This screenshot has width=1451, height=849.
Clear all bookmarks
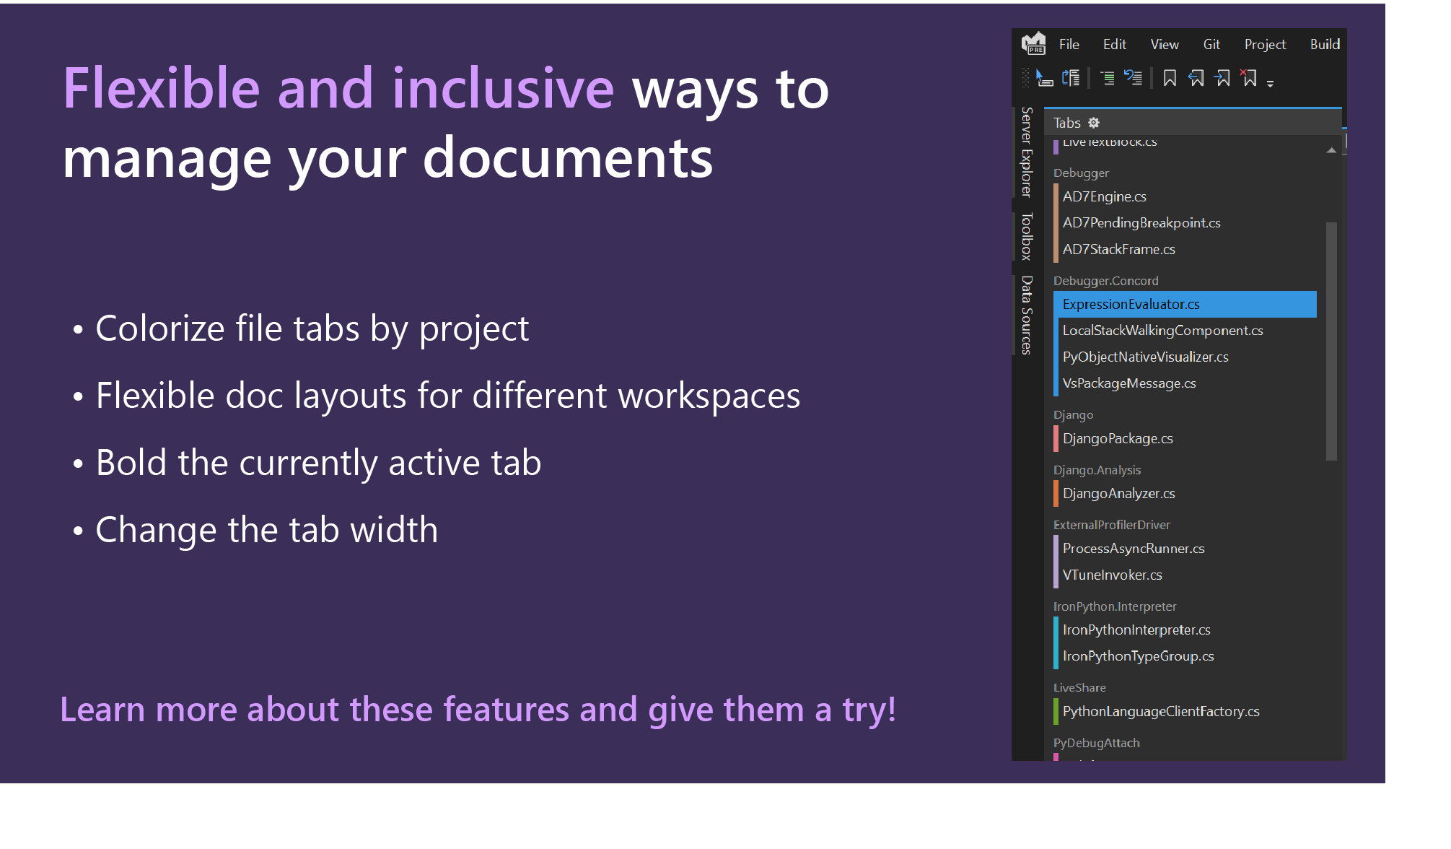(1250, 78)
